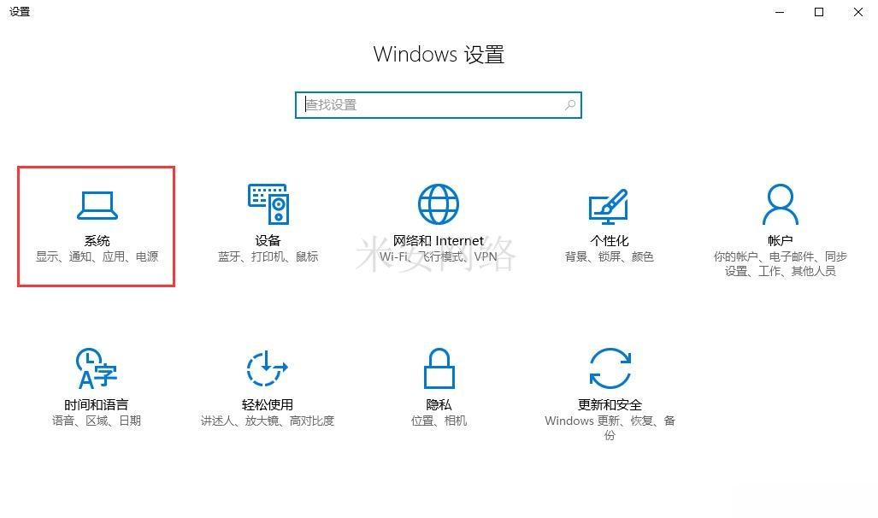Open the 轻松使用 dashed clock icon
This screenshot has height=518, width=878.
pyautogui.click(x=267, y=368)
